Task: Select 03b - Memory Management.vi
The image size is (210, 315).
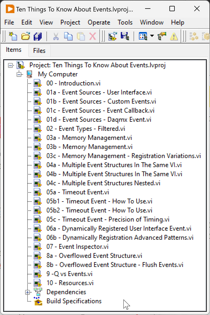Action: 90,147
